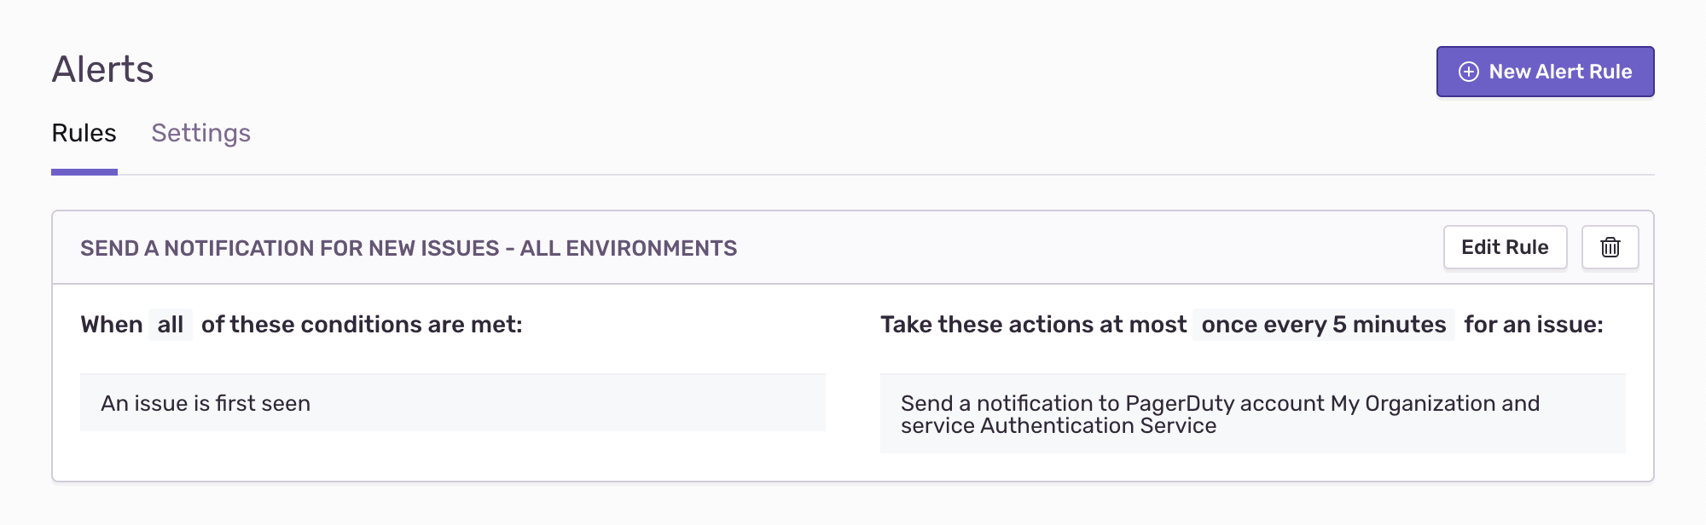Select the 'all' conditions badge

(171, 325)
